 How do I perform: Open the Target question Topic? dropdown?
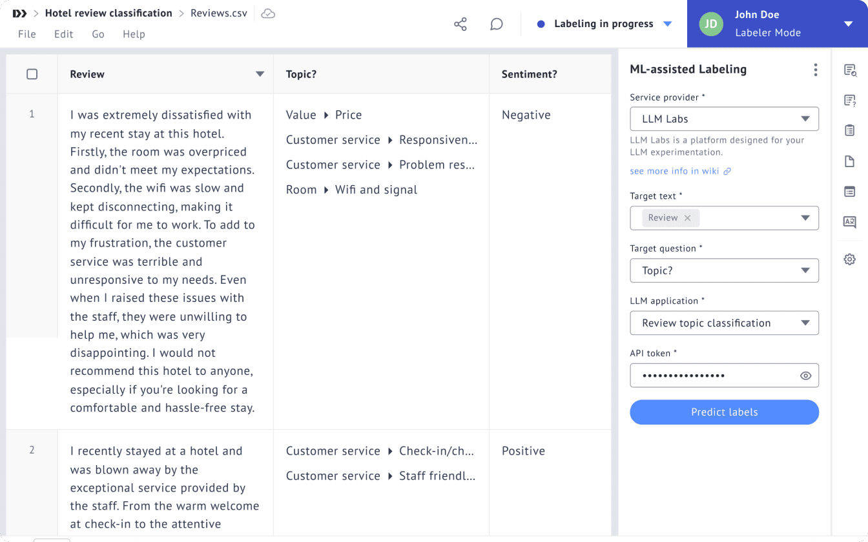click(725, 270)
